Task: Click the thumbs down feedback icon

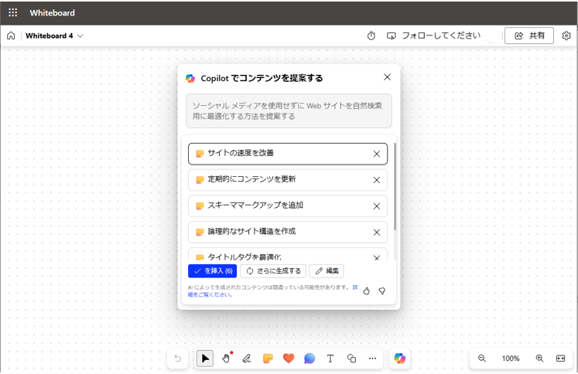Action: [x=382, y=291]
